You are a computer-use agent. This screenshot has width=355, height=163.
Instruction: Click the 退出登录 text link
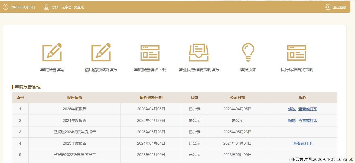coord(340,7)
